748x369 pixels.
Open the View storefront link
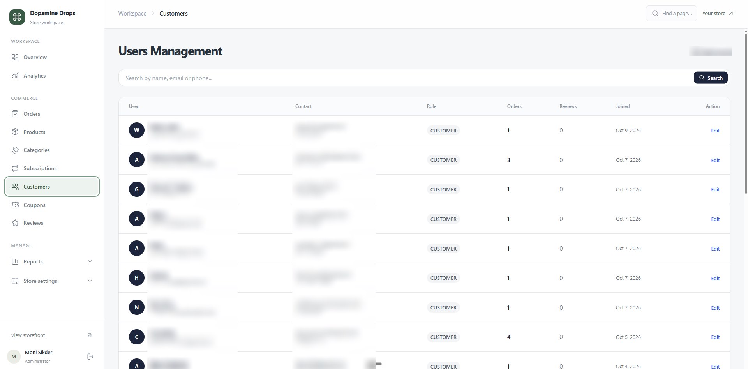52,335
